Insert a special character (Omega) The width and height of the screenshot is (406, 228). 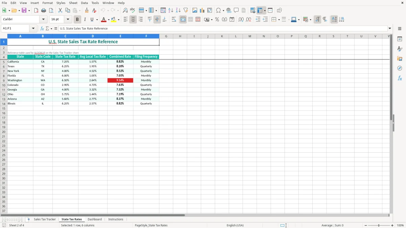pos(218,10)
